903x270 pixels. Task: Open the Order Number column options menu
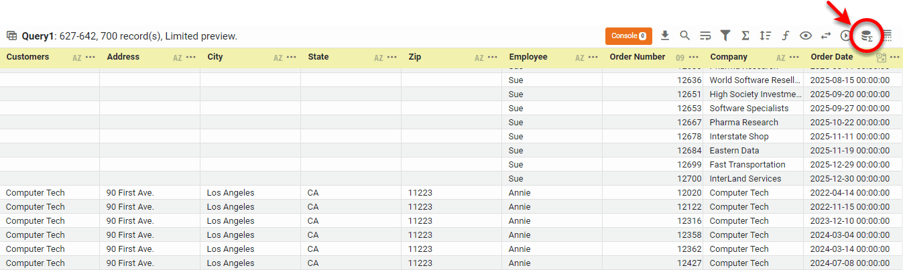pos(694,58)
